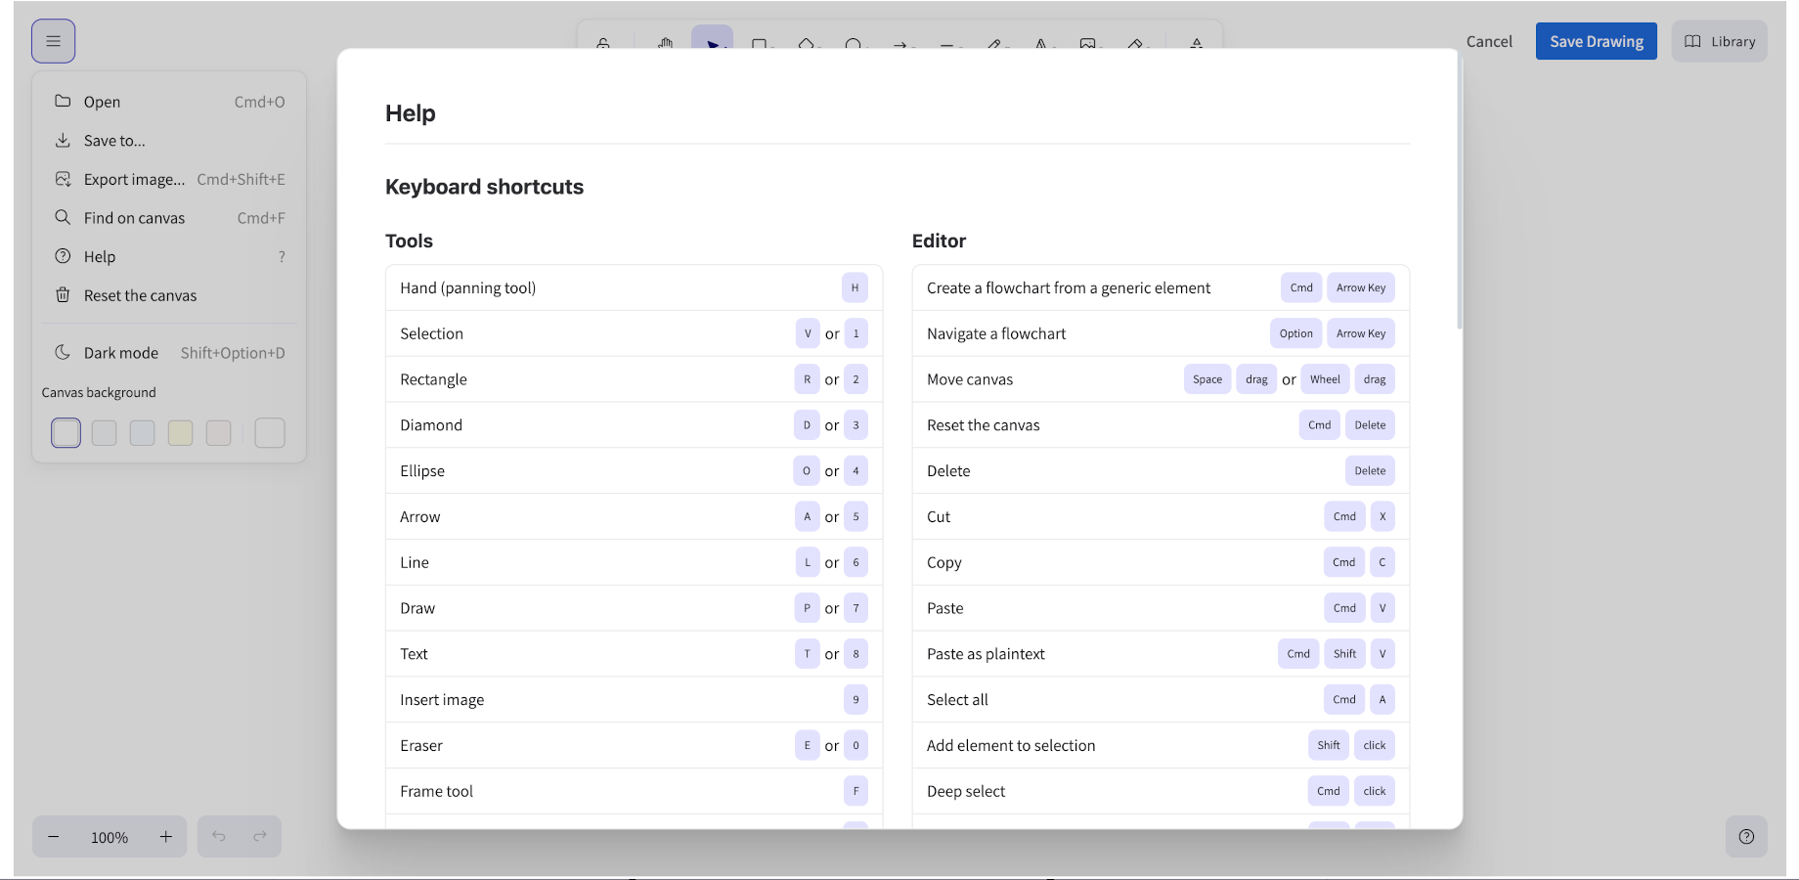
Task: Pick the pale yellow background swatch
Action: [x=180, y=433]
